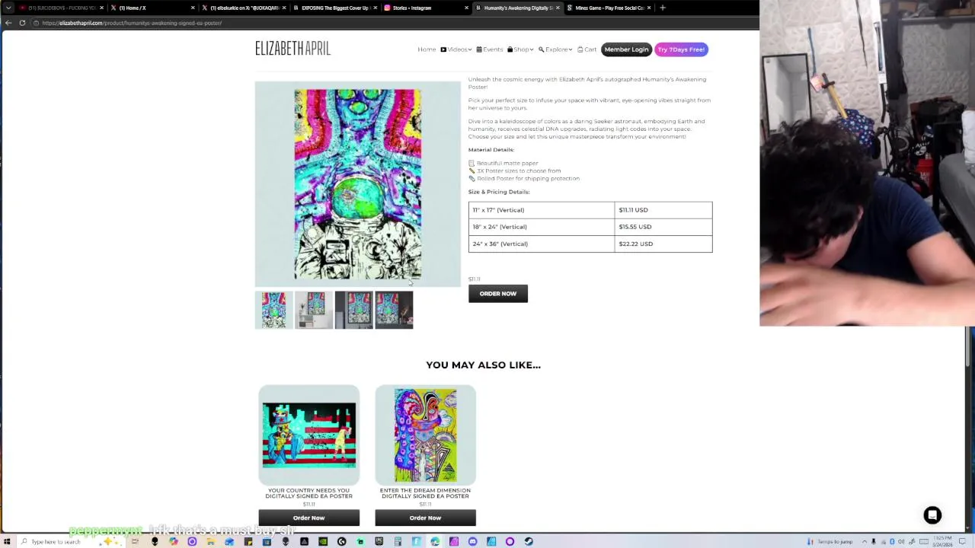Switch to the Mines Game browser tab
This screenshot has width=975, height=548.
click(x=609, y=8)
